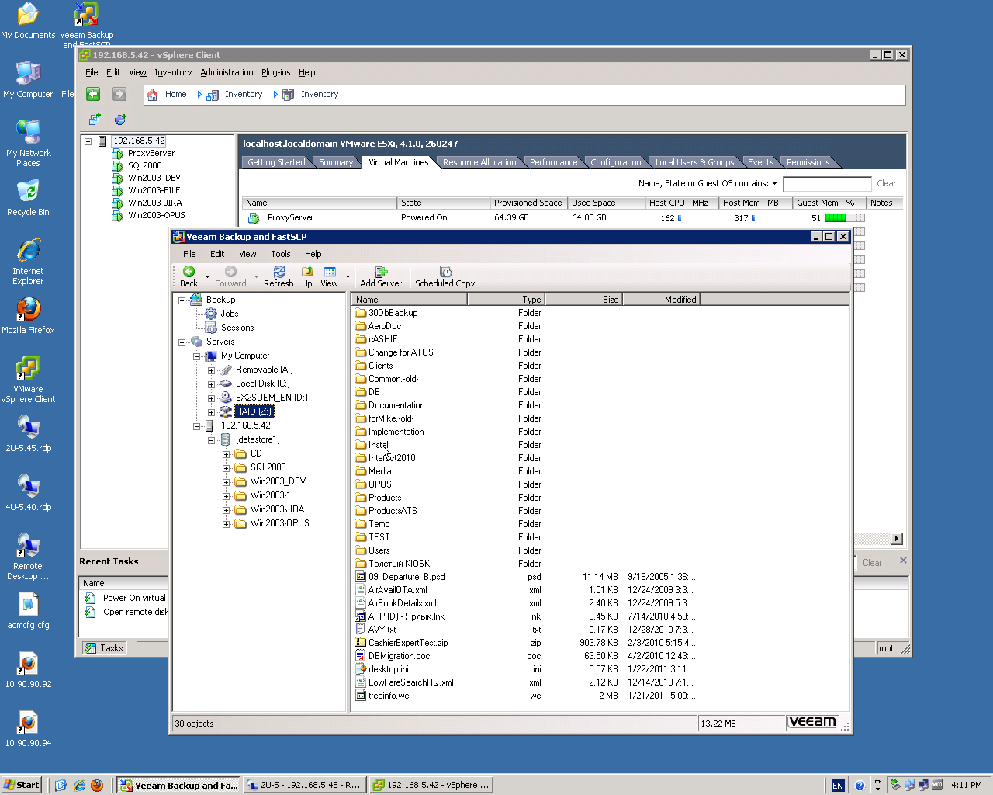Select the Documentation folder row
The width and height of the screenshot is (993, 795).
(x=390, y=405)
